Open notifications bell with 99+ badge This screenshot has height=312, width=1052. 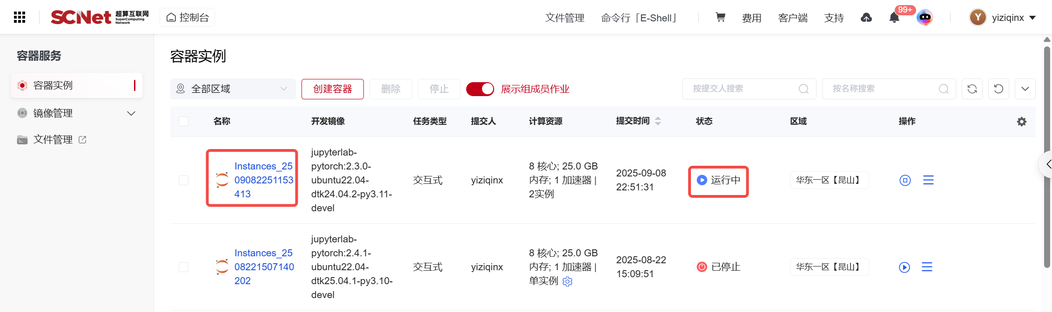click(894, 18)
